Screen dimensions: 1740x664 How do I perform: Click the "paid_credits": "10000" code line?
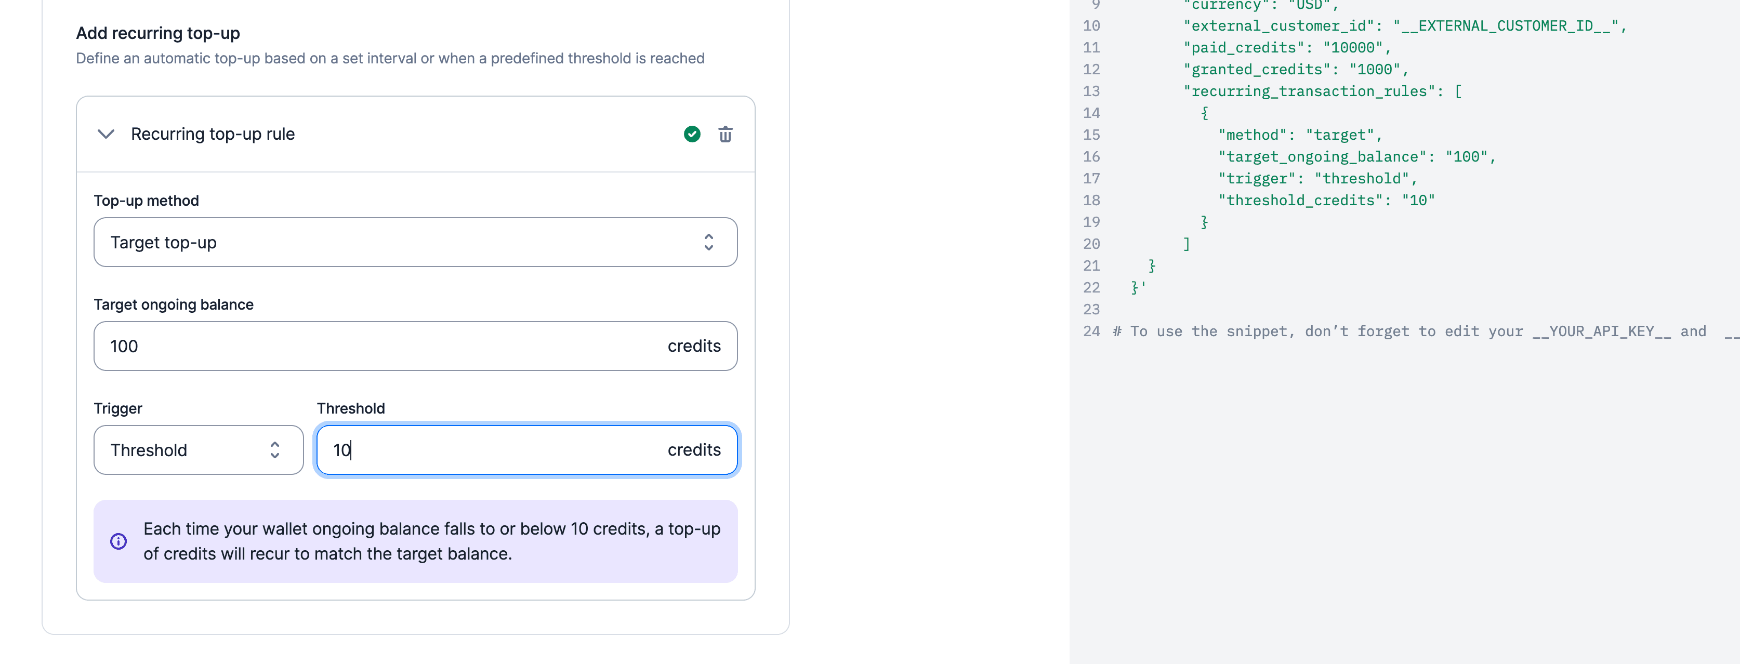click(x=1286, y=48)
